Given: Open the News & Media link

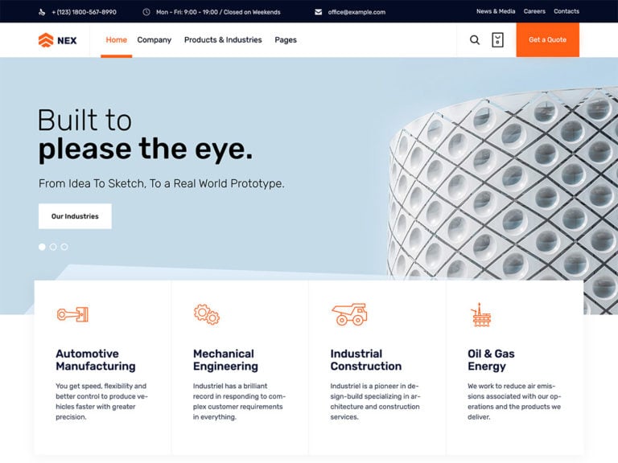Looking at the screenshot, I should 496,11.
